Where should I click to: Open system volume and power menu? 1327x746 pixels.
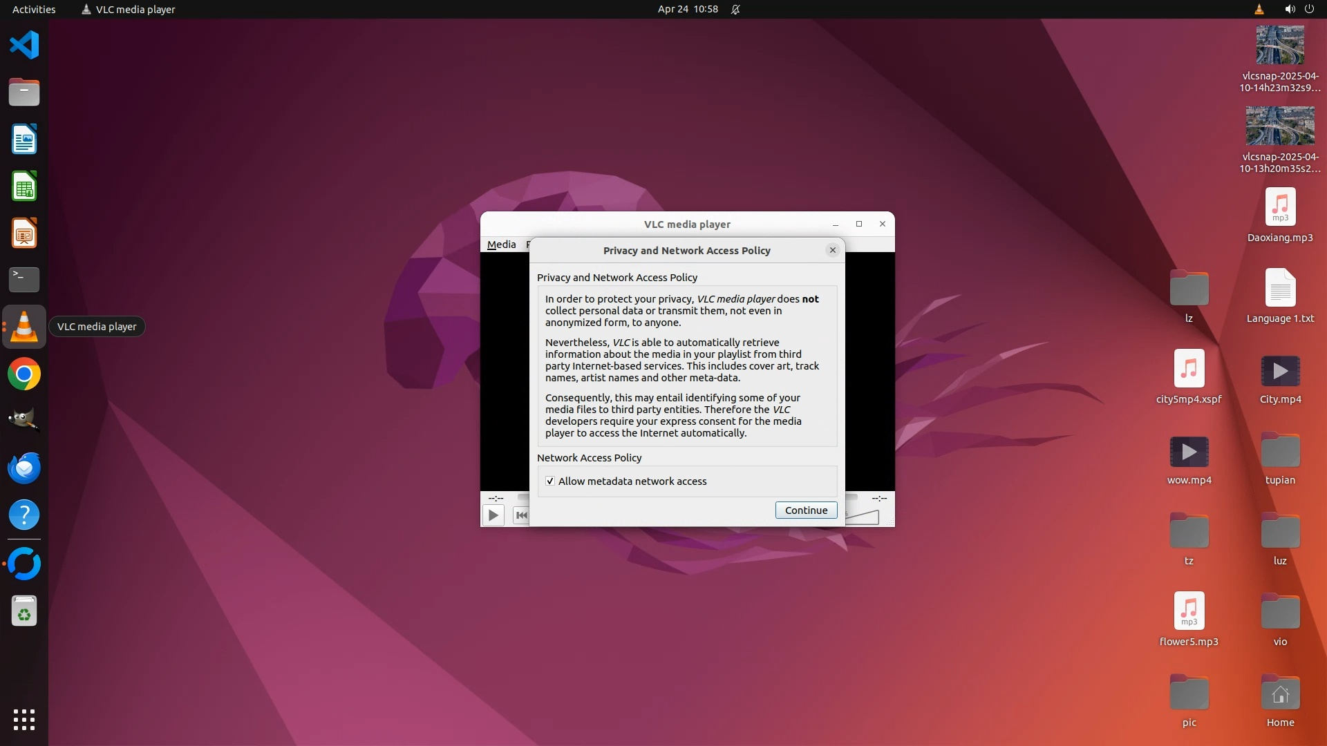pos(1299,9)
